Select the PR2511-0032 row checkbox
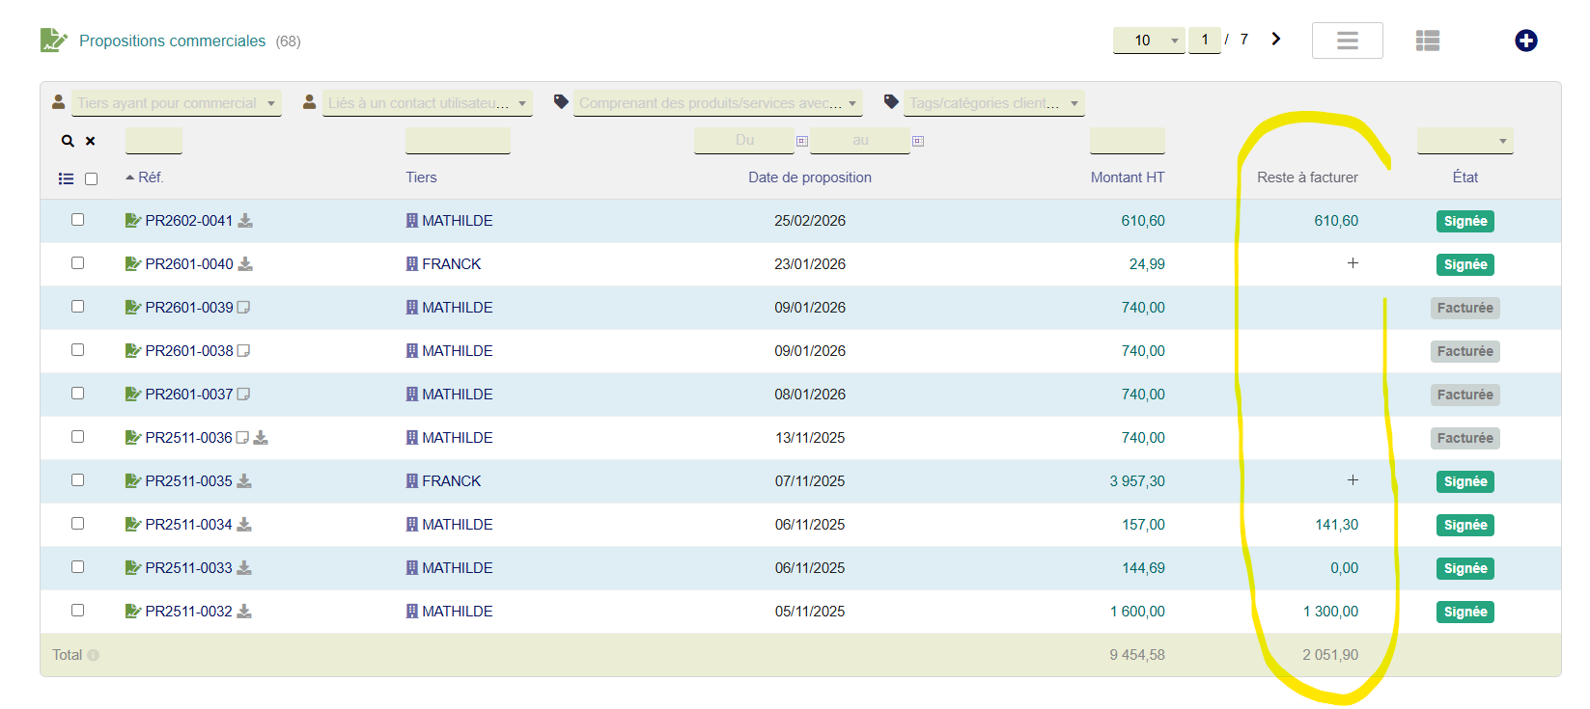The width and height of the screenshot is (1590, 709). pos(77,611)
